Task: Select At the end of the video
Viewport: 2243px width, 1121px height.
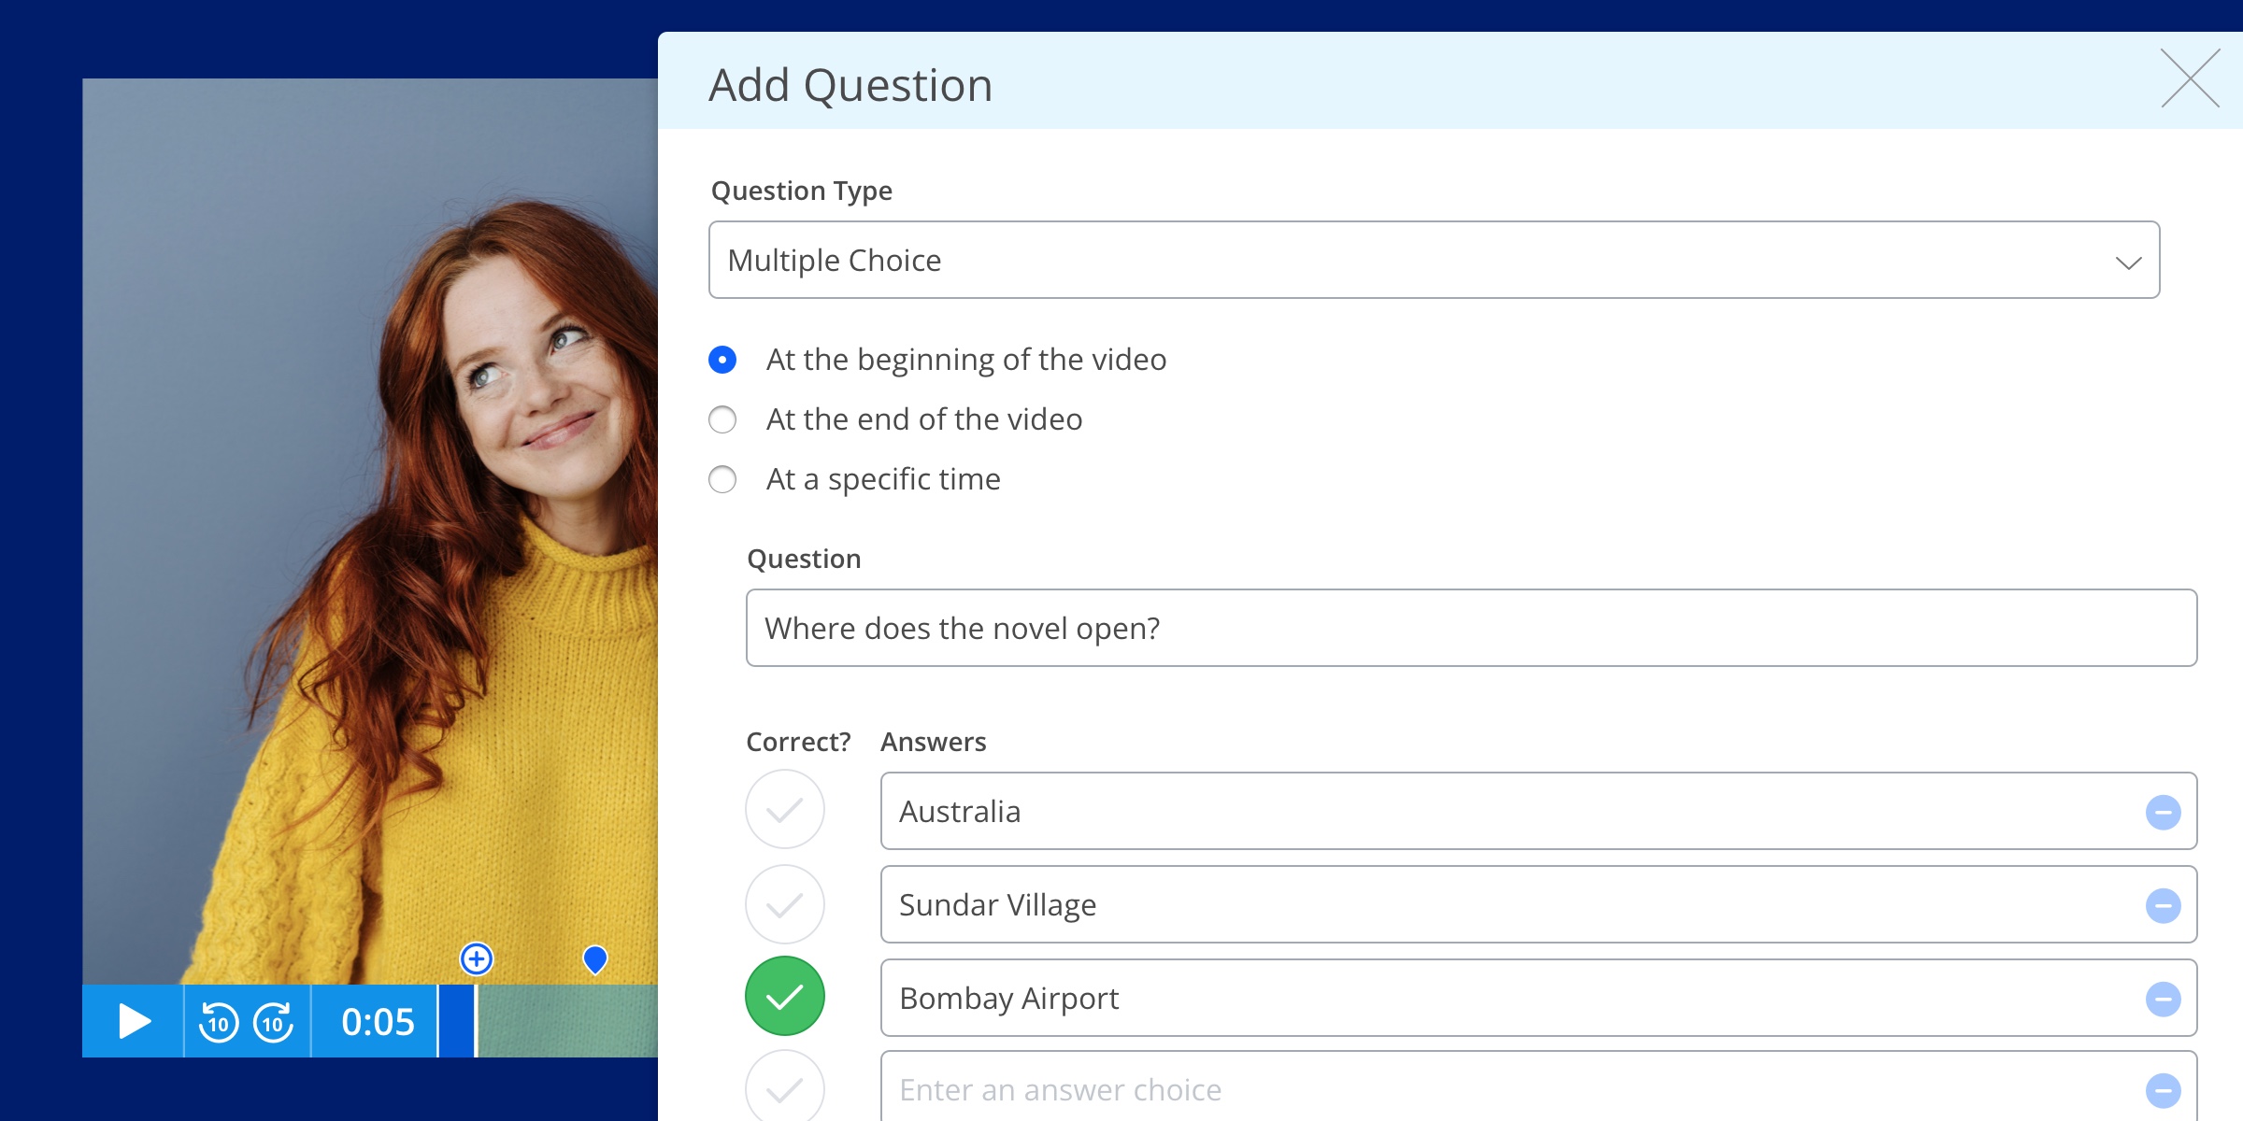Action: pos(722,419)
